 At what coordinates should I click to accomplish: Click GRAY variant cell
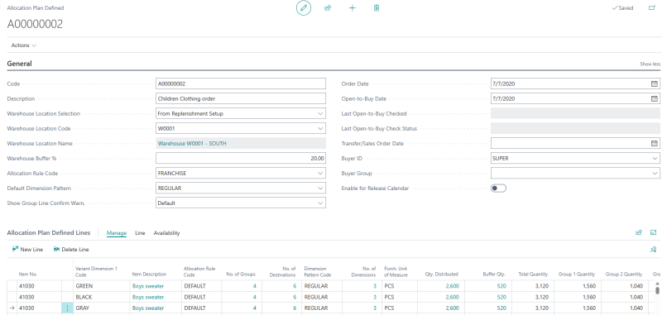[x=101, y=308]
